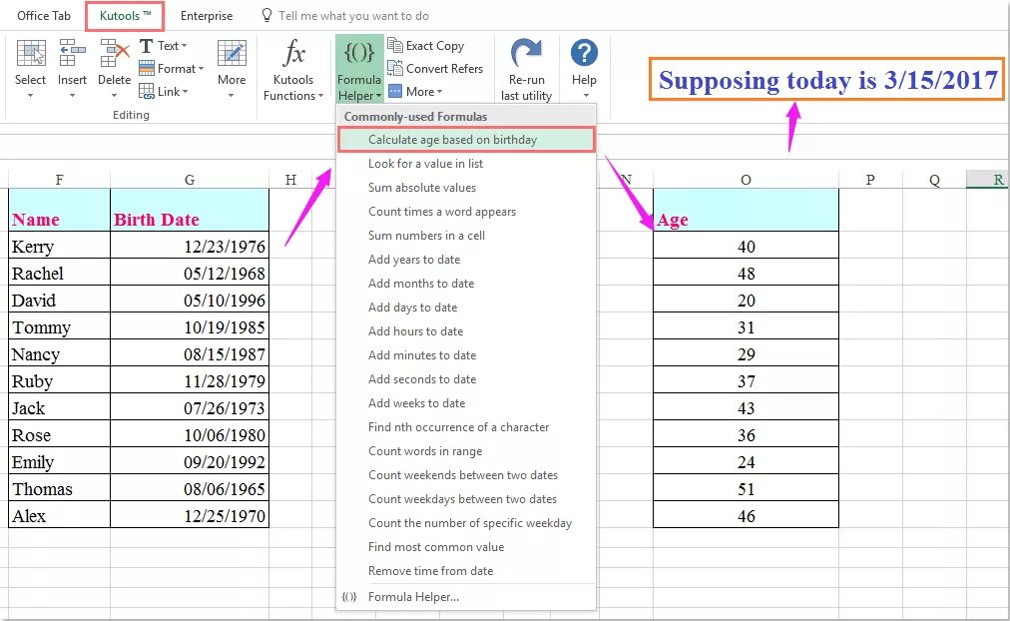Select column G header
This screenshot has height=621, width=1010.
coord(190,180)
